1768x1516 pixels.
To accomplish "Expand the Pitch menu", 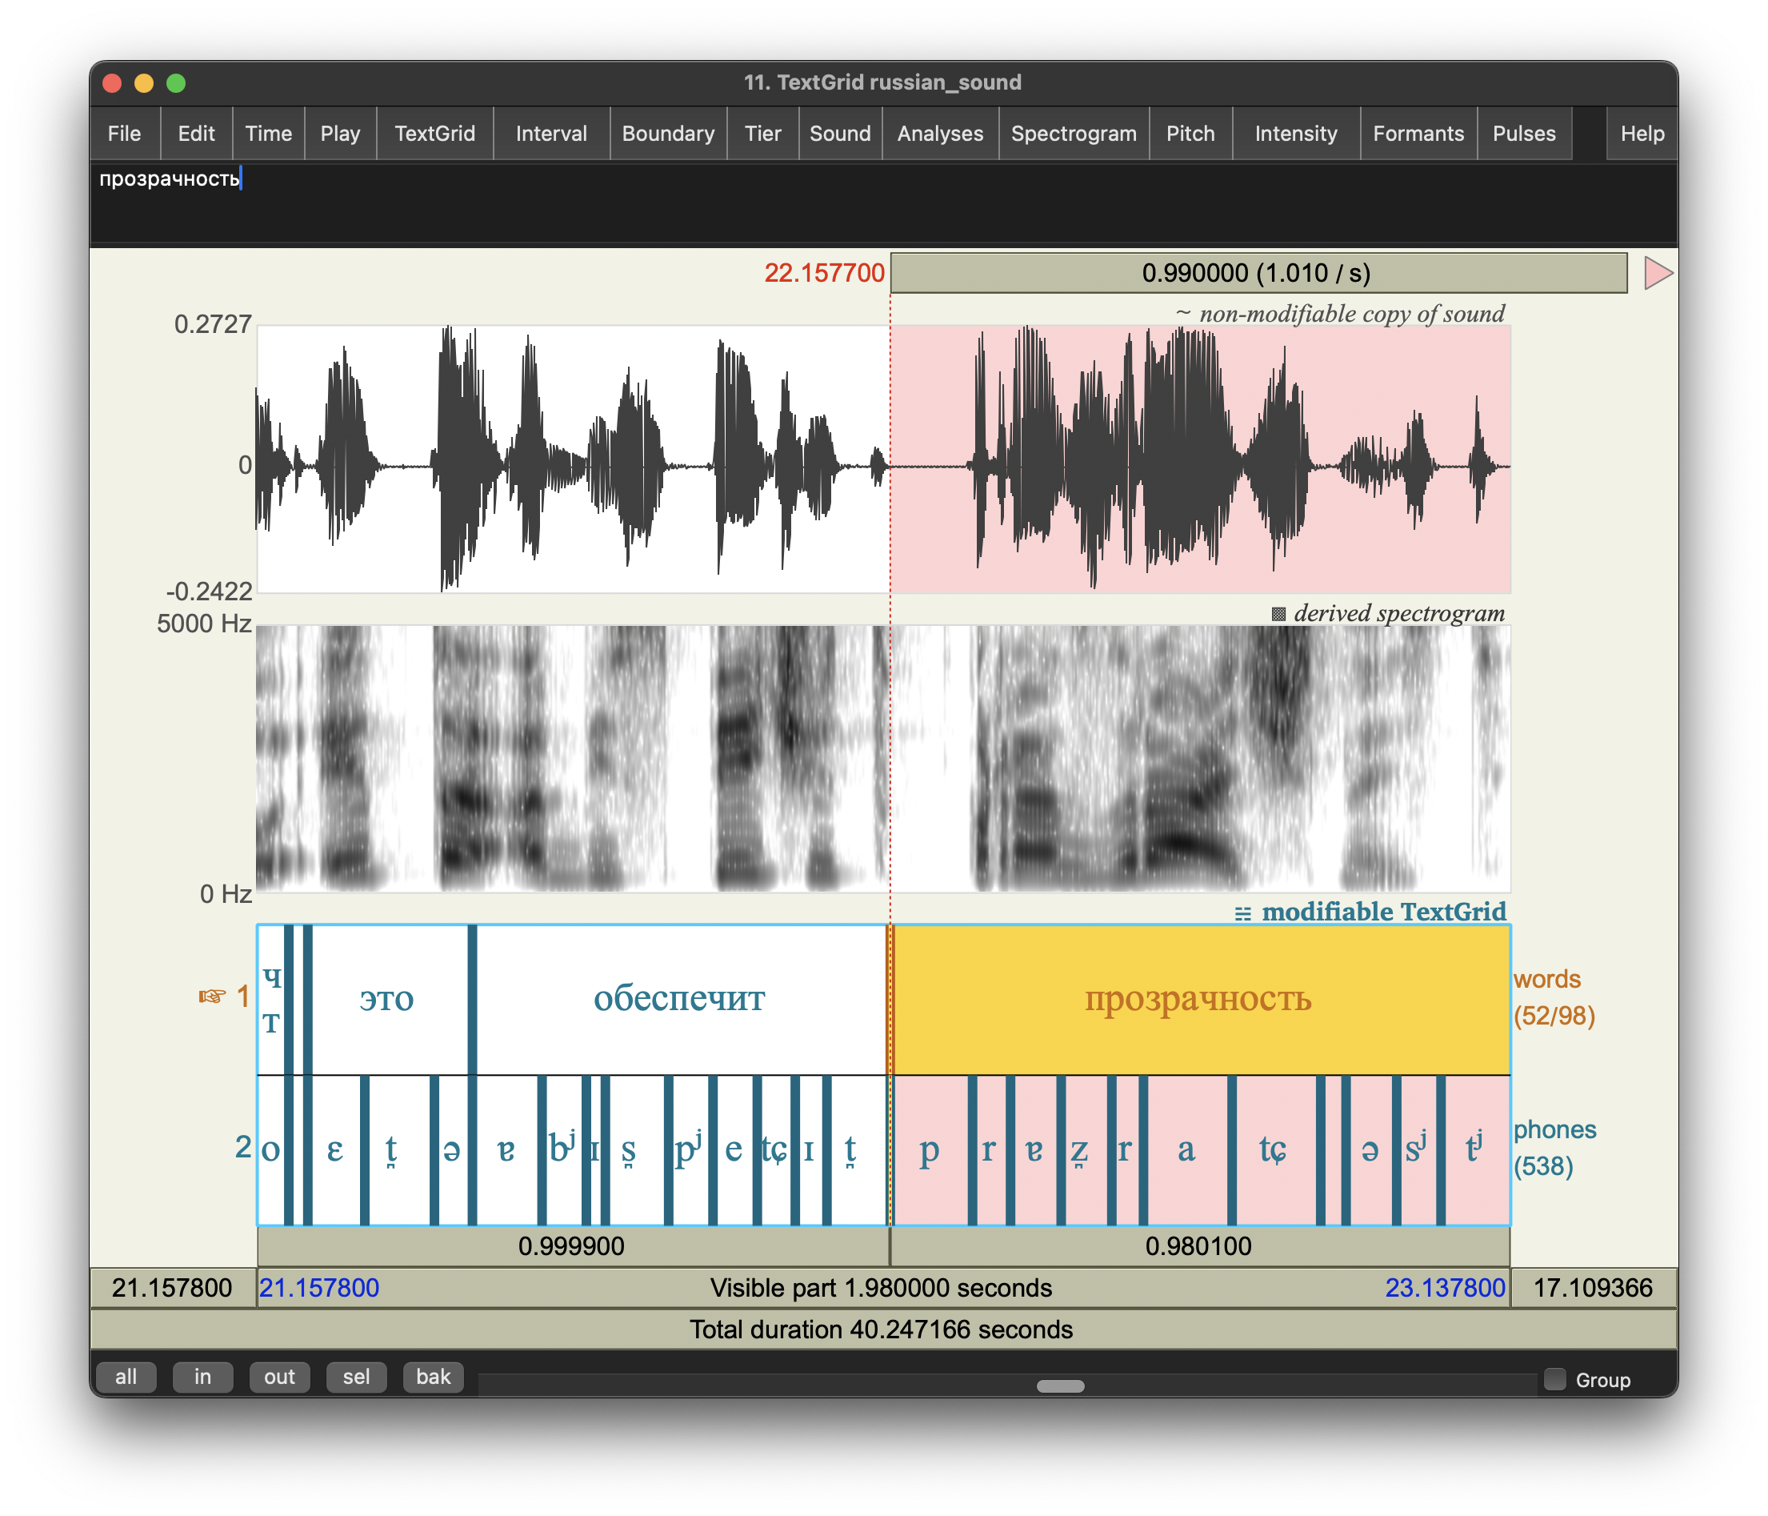I will pos(1190,134).
